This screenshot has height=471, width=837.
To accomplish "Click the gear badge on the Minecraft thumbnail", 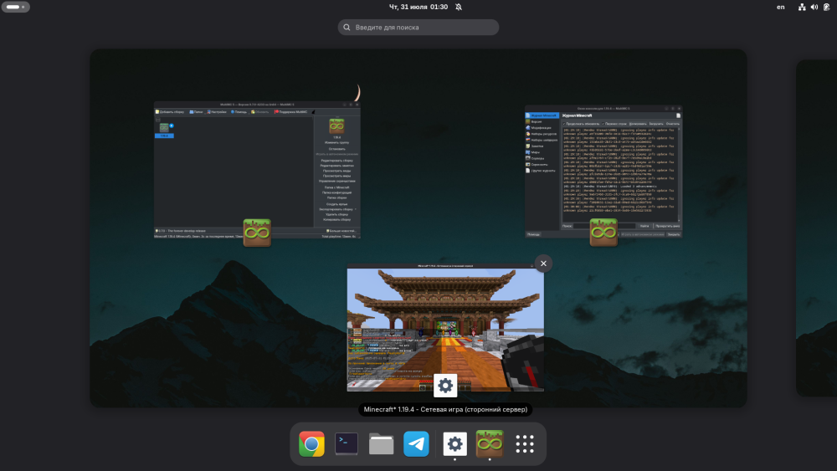I will 445,385.
